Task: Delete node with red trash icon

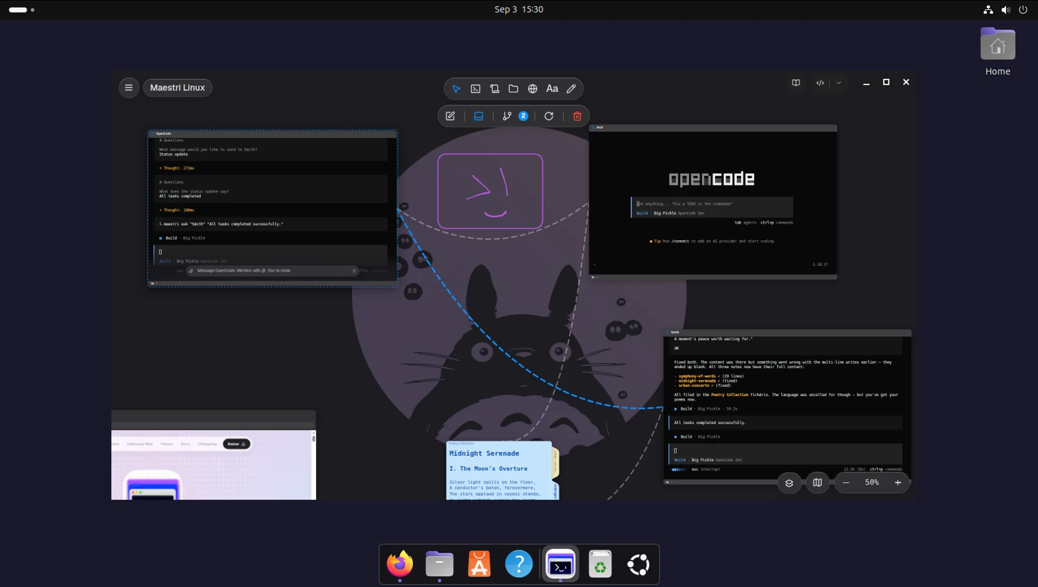Action: pyautogui.click(x=577, y=116)
